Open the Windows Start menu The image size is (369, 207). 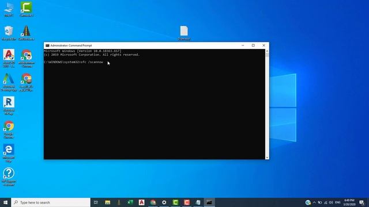click(5, 202)
